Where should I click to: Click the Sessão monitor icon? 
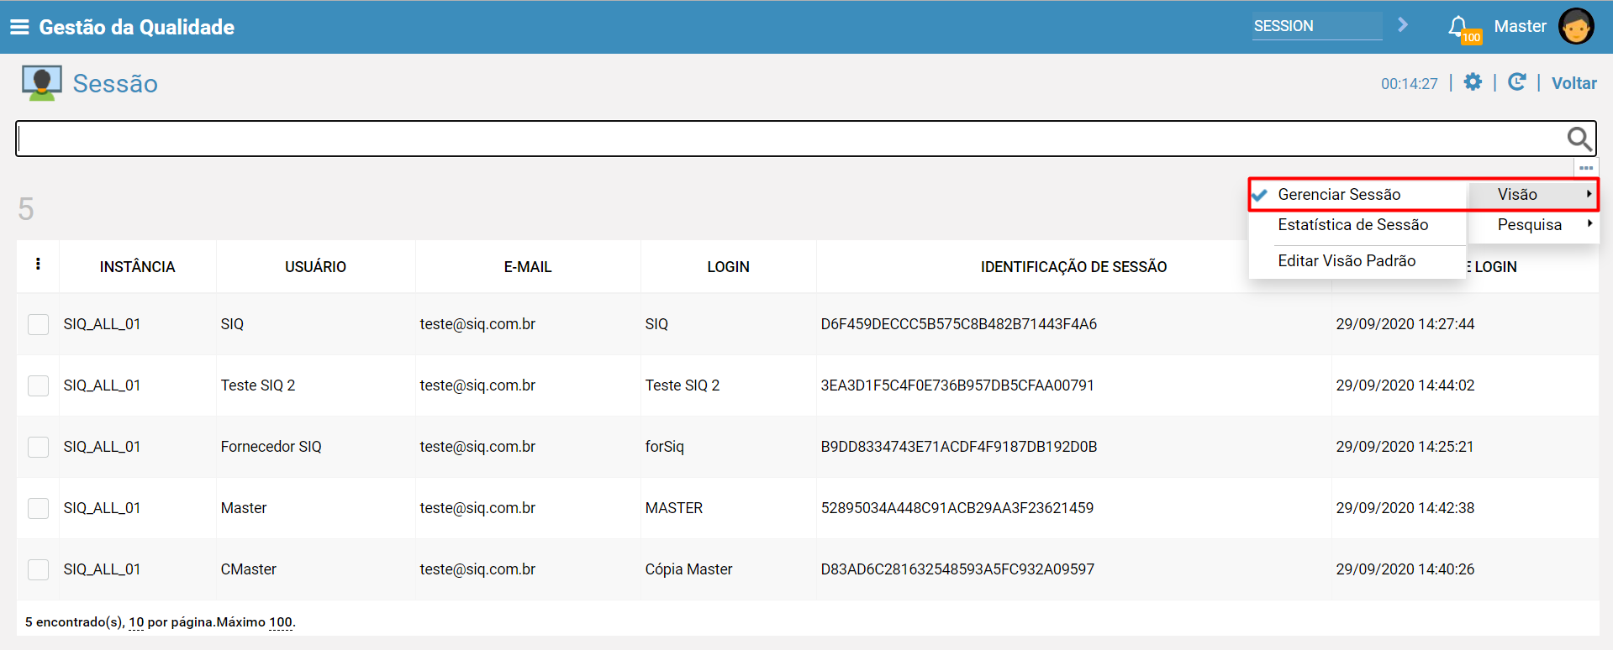(x=41, y=83)
